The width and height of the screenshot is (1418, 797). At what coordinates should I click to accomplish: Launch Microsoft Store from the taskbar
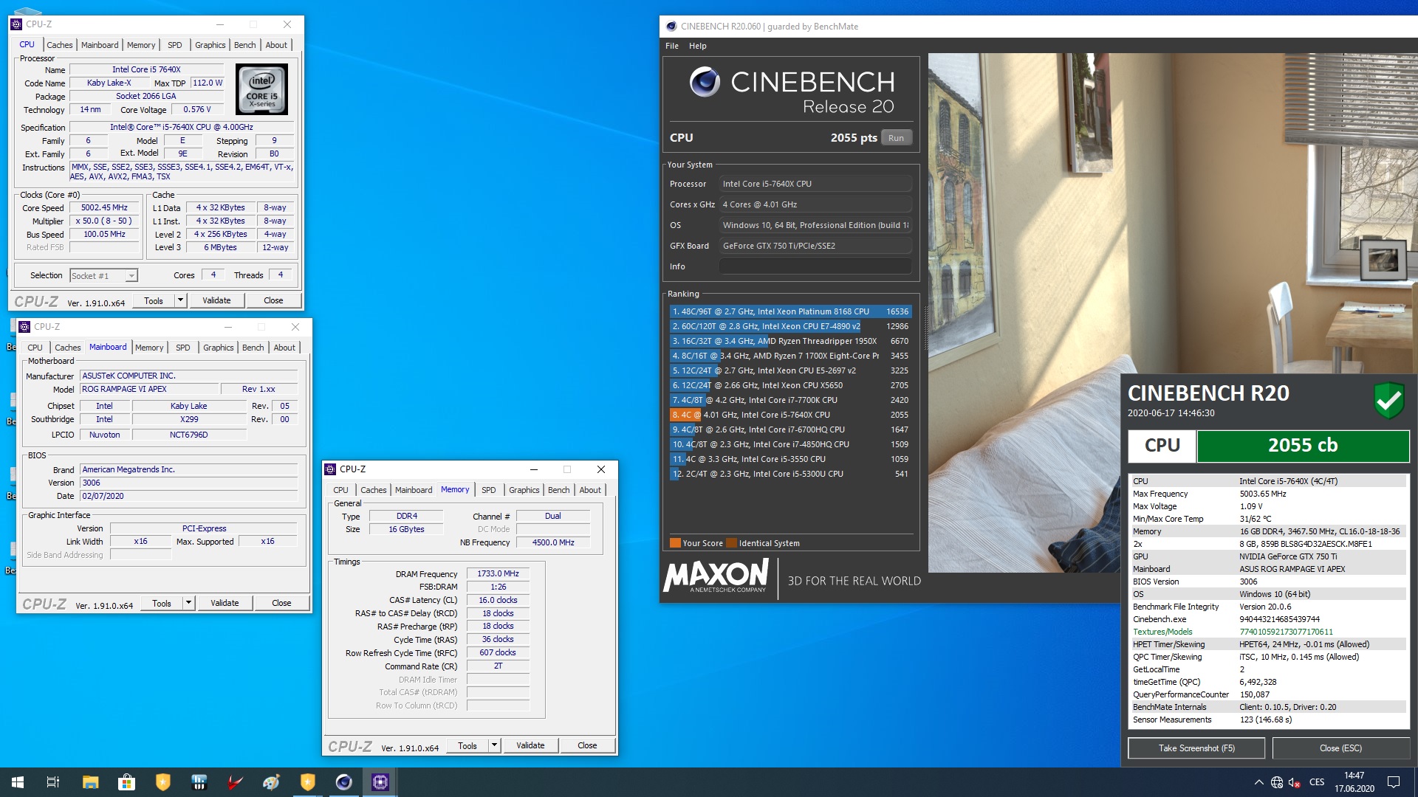pyautogui.click(x=126, y=782)
